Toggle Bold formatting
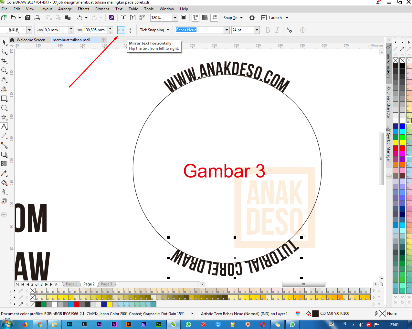 [x=268, y=30]
